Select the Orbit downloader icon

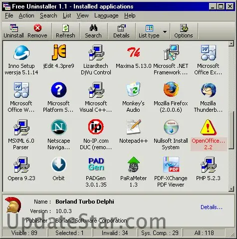tap(59, 165)
